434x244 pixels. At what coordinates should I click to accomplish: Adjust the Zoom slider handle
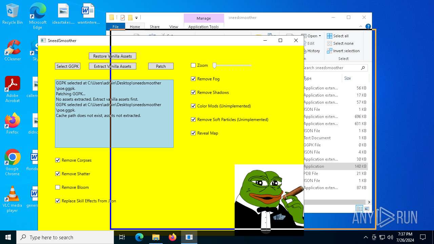(x=214, y=65)
